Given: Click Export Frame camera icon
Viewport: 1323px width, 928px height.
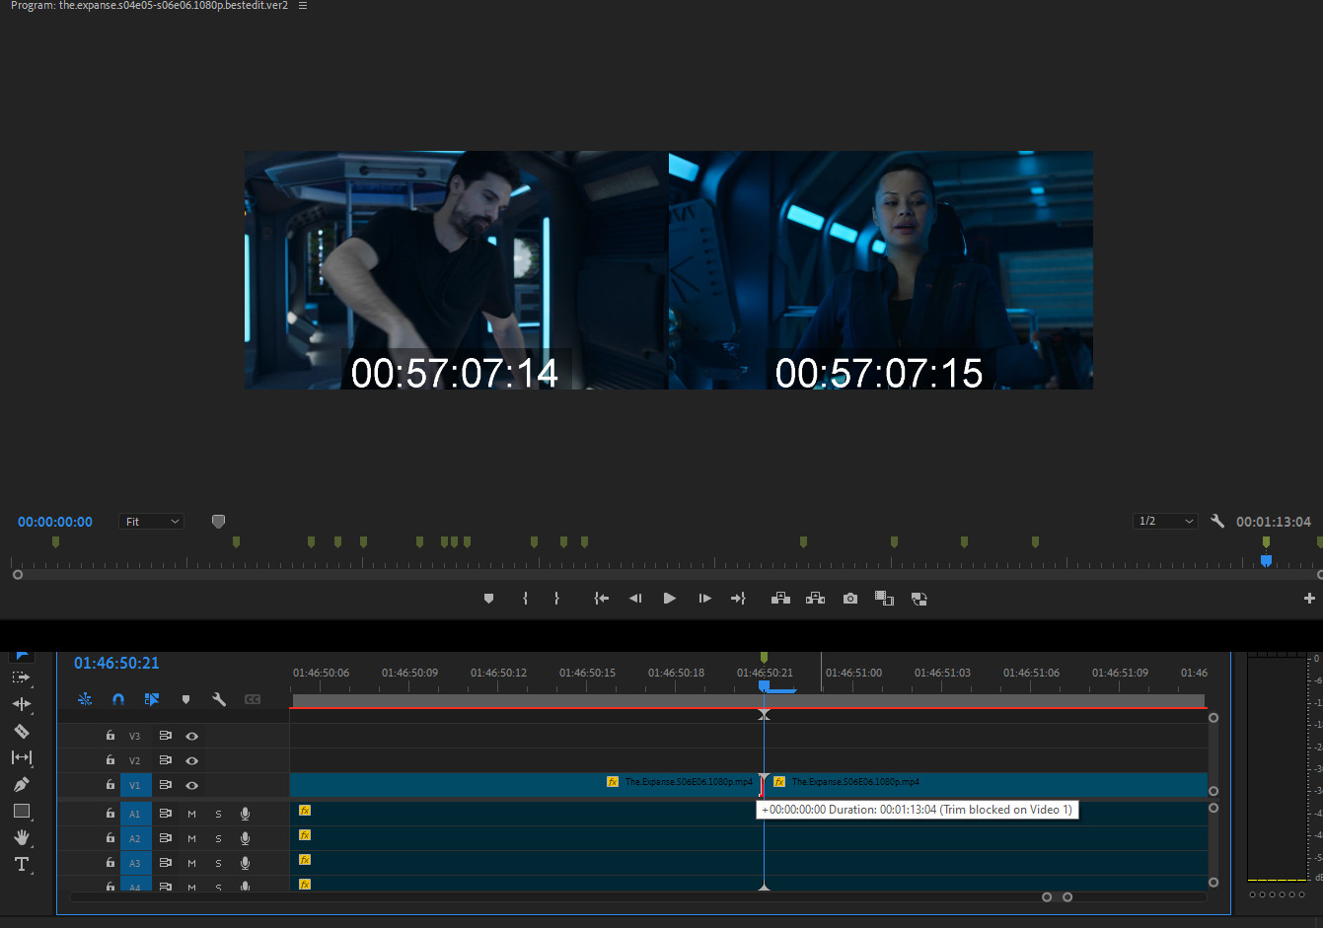Looking at the screenshot, I should (850, 599).
